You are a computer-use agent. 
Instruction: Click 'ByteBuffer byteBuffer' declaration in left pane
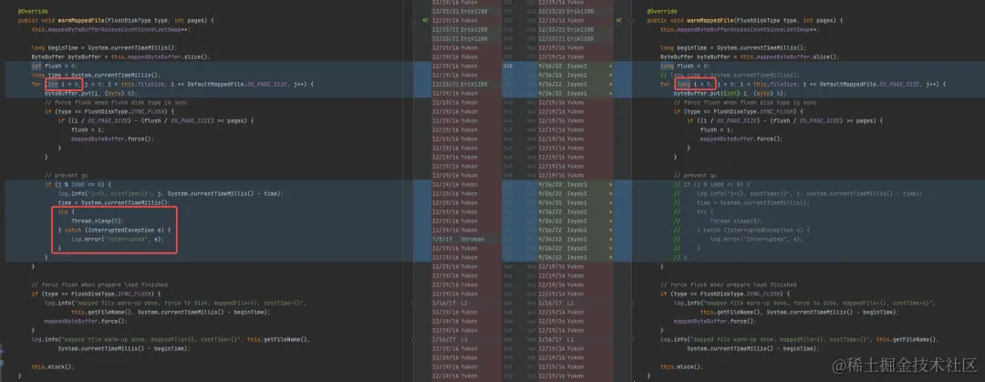(x=120, y=57)
